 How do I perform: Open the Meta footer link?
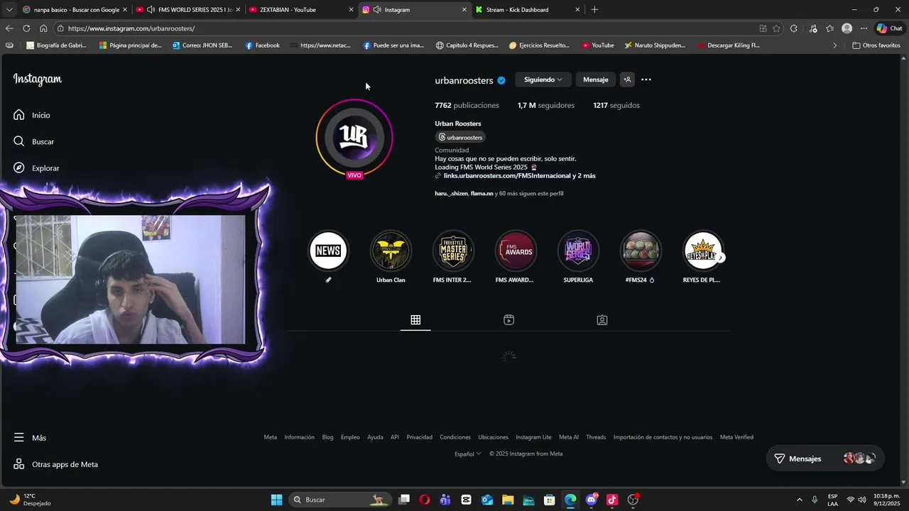271,437
